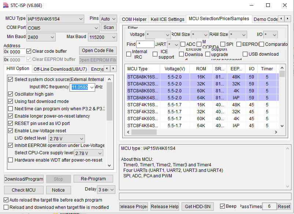Open the COM Helper tab
The image size is (294, 214).
[x=134, y=19]
